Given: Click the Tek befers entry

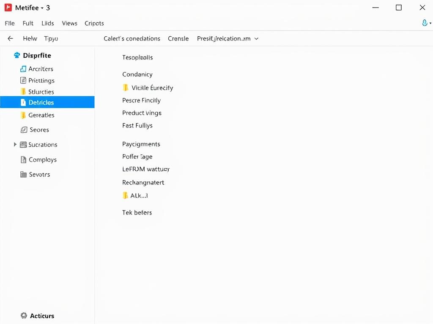Looking at the screenshot, I should pyautogui.click(x=137, y=213).
